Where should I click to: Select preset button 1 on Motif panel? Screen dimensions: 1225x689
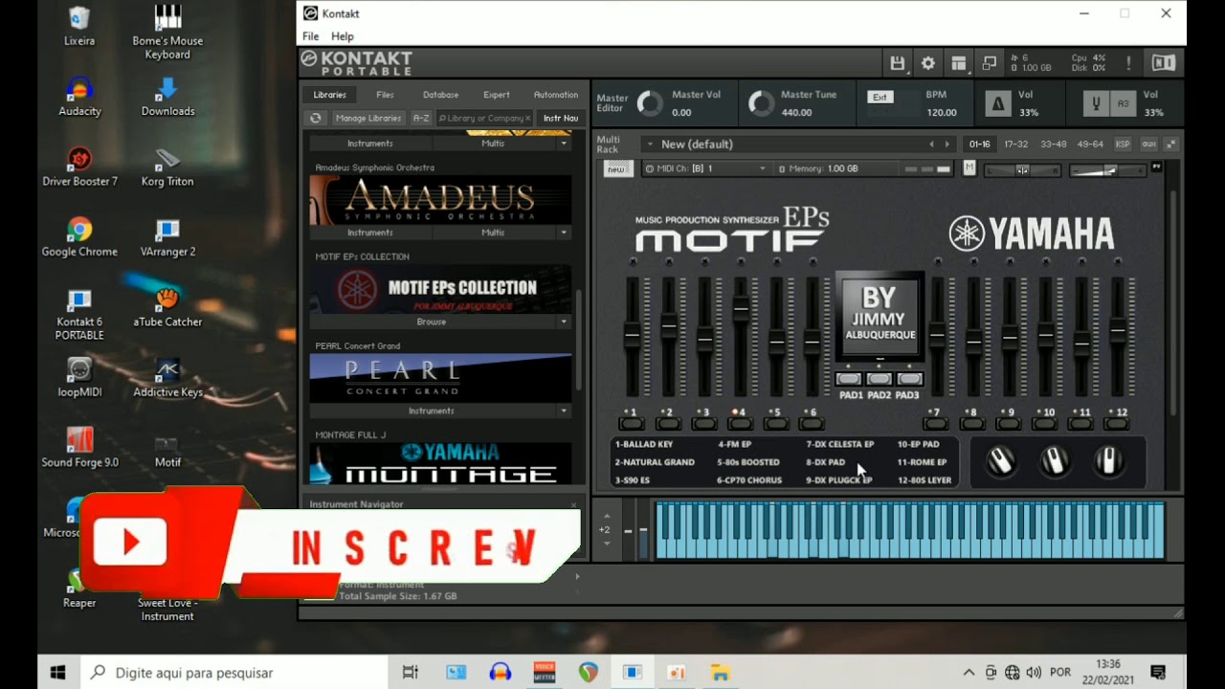click(631, 424)
